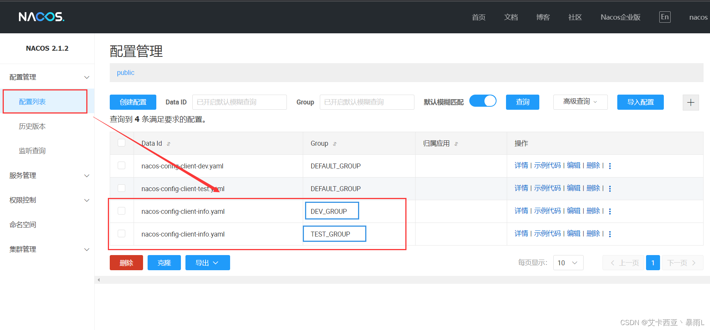The width and height of the screenshot is (710, 330).
Task: Open 命名空间 in the sidebar
Action: pyautogui.click(x=23, y=225)
